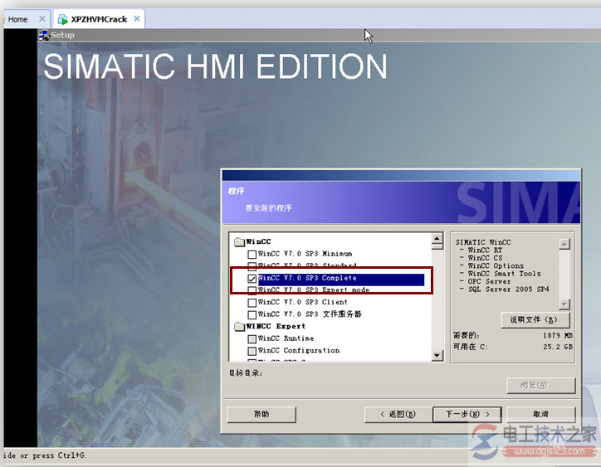The image size is (601, 467).
Task: Click program list scroll up arrow
Action: coord(437,238)
